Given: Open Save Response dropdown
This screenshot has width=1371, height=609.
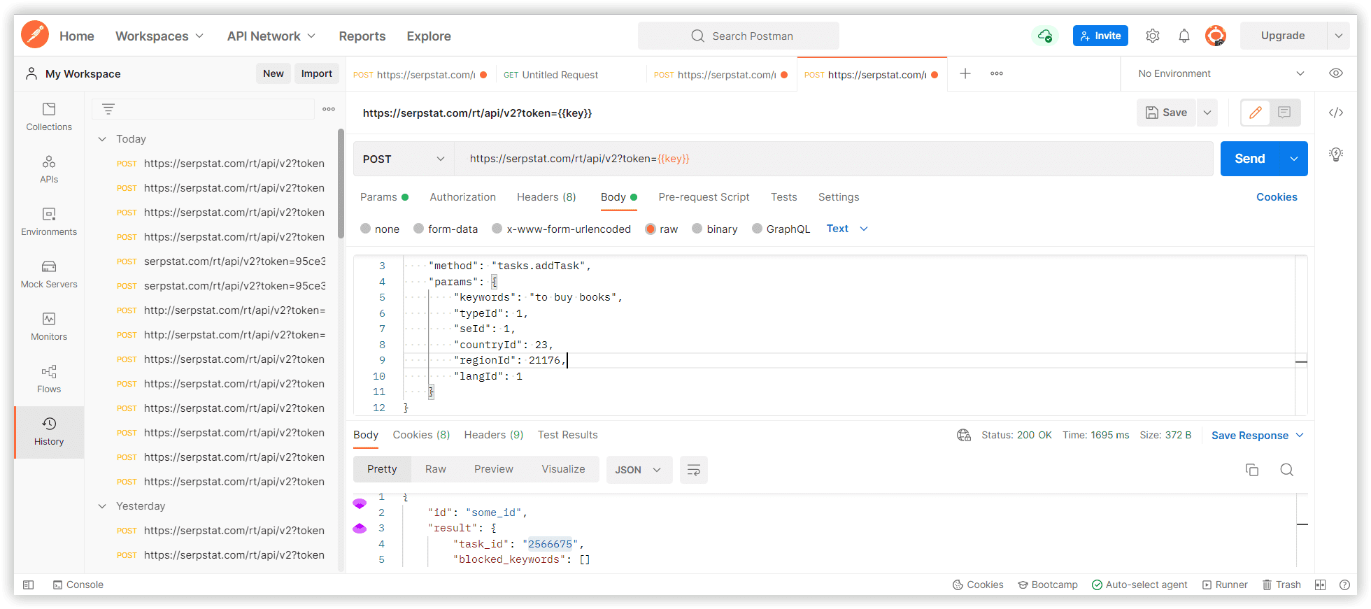Looking at the screenshot, I should point(1257,435).
